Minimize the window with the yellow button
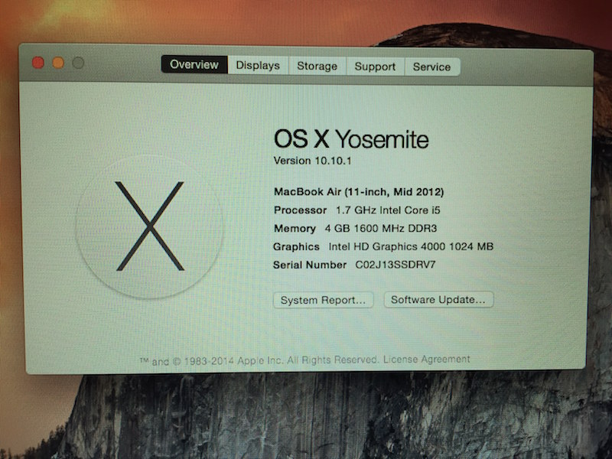Image resolution: width=612 pixels, height=459 pixels. [58, 63]
